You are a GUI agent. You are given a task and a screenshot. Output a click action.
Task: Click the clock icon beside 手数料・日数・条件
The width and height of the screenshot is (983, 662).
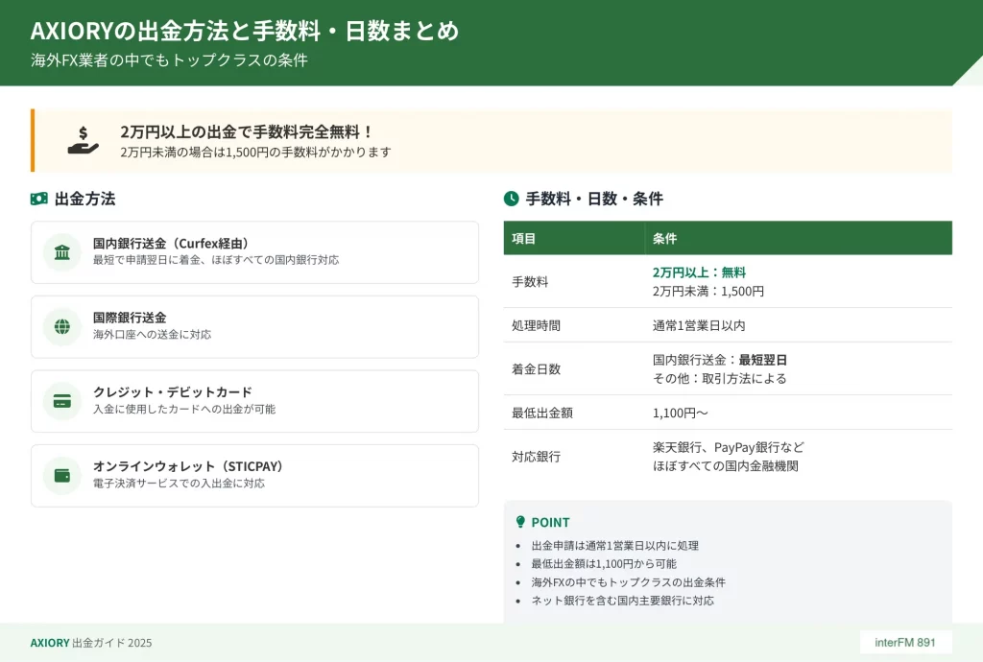coord(512,199)
